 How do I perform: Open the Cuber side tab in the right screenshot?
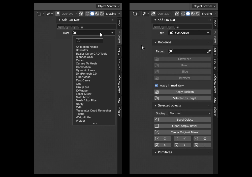[215, 51]
